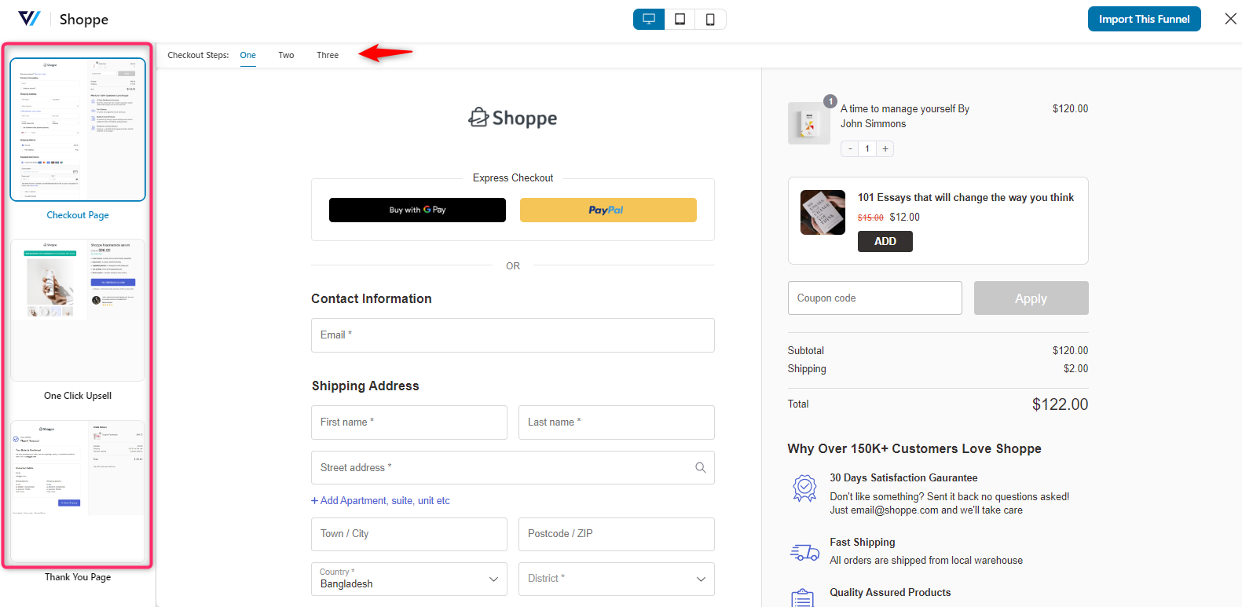Select checkout step One tab
The width and height of the screenshot is (1242, 607).
[x=247, y=55]
